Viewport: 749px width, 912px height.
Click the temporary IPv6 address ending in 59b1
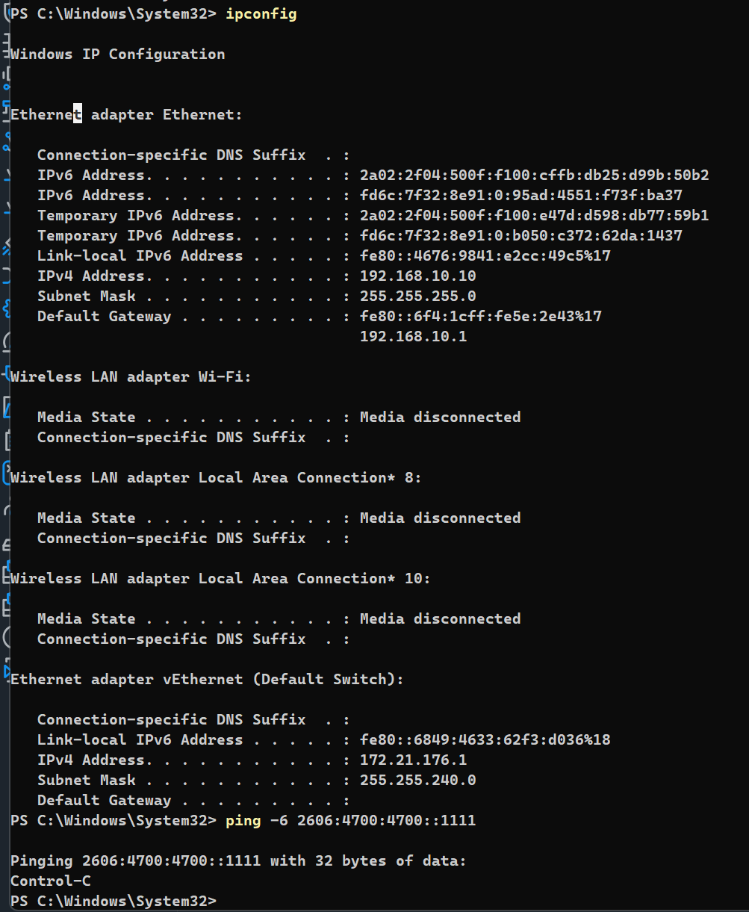[534, 215]
